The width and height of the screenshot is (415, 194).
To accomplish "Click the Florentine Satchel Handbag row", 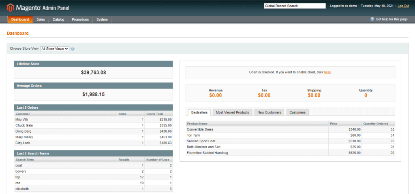I will [x=290, y=152].
